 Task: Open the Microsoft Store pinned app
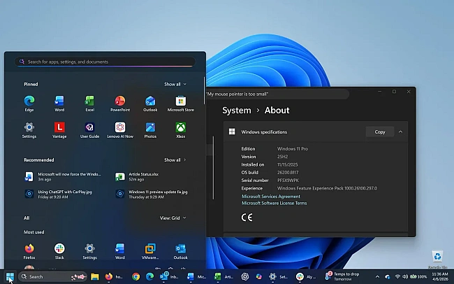pos(180,102)
